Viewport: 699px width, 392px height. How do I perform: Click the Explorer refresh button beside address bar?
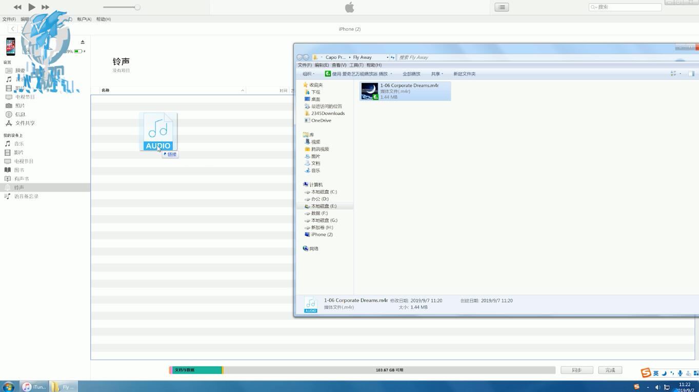coord(393,57)
